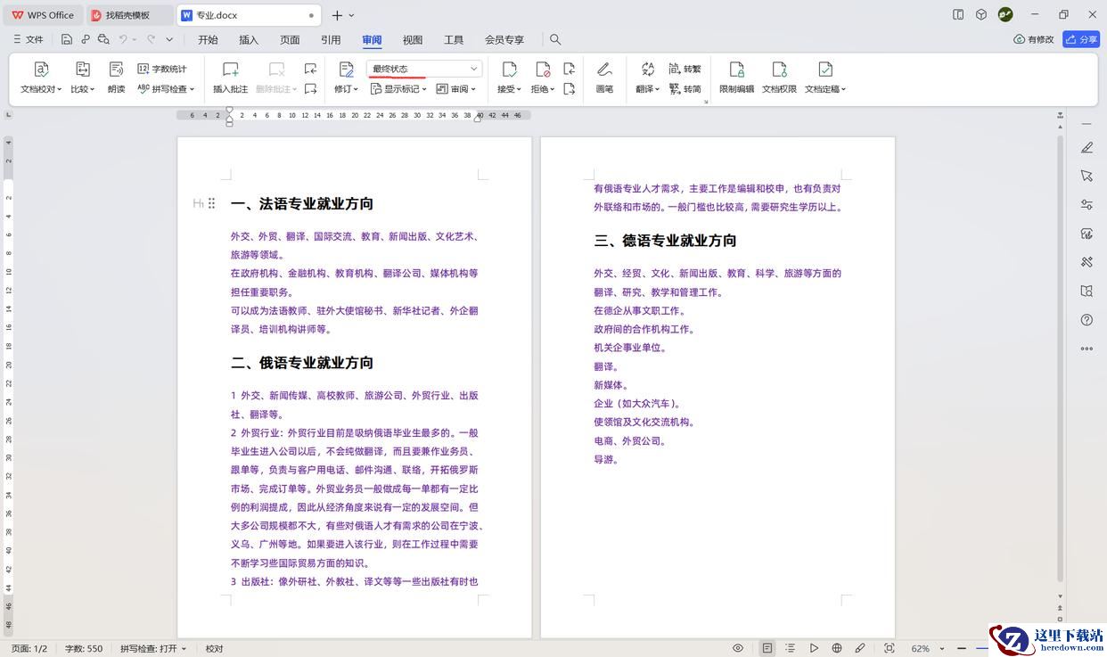Toggle 拼写检查 spell check in status bar

click(x=153, y=649)
